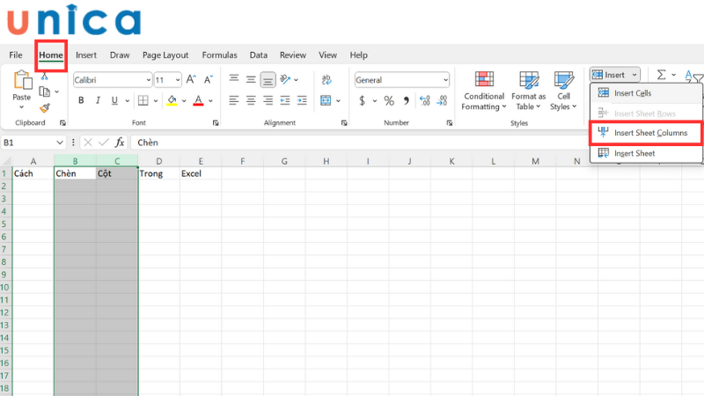
Task: Click the yellow Fill Color swatch
Action: 172,101
